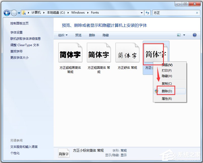Select 计算机 in the address path
Image resolution: width=203 pixels, height=163 pixels.
36,13
